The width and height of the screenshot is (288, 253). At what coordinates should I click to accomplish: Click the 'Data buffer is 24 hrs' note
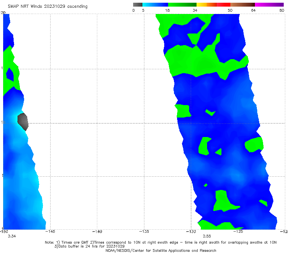pos(90,246)
